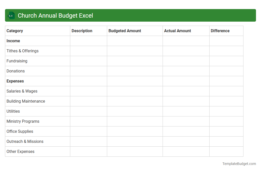This screenshot has width=261, height=171.
Task: Select the Donations row label
Action: [16, 71]
